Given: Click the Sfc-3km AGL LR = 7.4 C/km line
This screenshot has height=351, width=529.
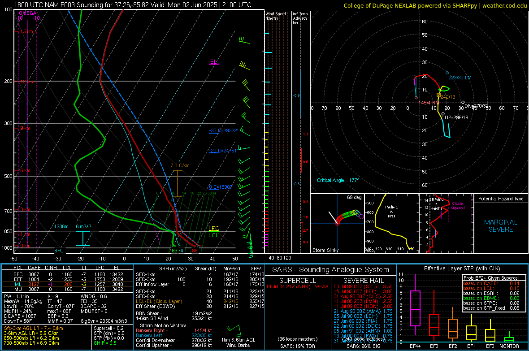Looking at the screenshot, I should [x=34, y=328].
